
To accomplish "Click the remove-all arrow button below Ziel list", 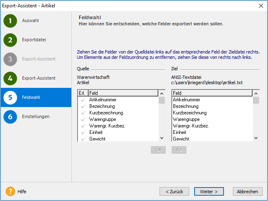I will (179, 150).
